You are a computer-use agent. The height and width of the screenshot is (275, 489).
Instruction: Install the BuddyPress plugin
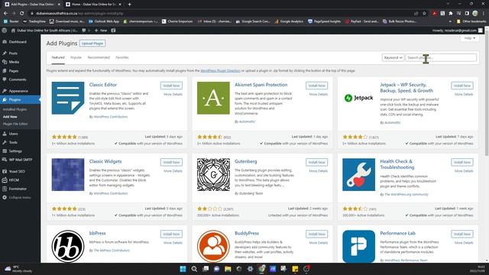tap(316, 234)
